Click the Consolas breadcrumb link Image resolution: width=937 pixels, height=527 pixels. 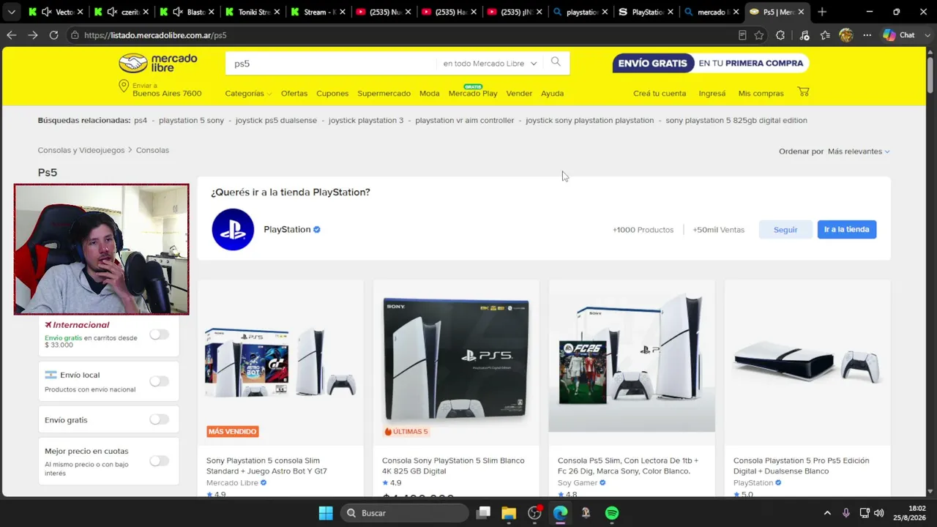tap(152, 150)
